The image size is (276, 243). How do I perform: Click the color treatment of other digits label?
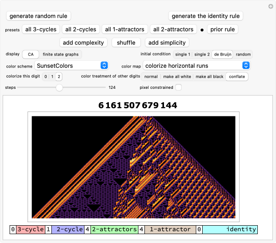coord(111,76)
